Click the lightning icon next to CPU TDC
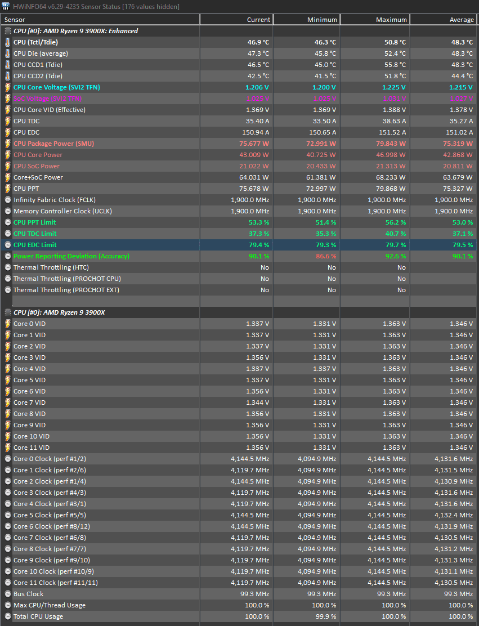The height and width of the screenshot is (626, 479). [7, 121]
